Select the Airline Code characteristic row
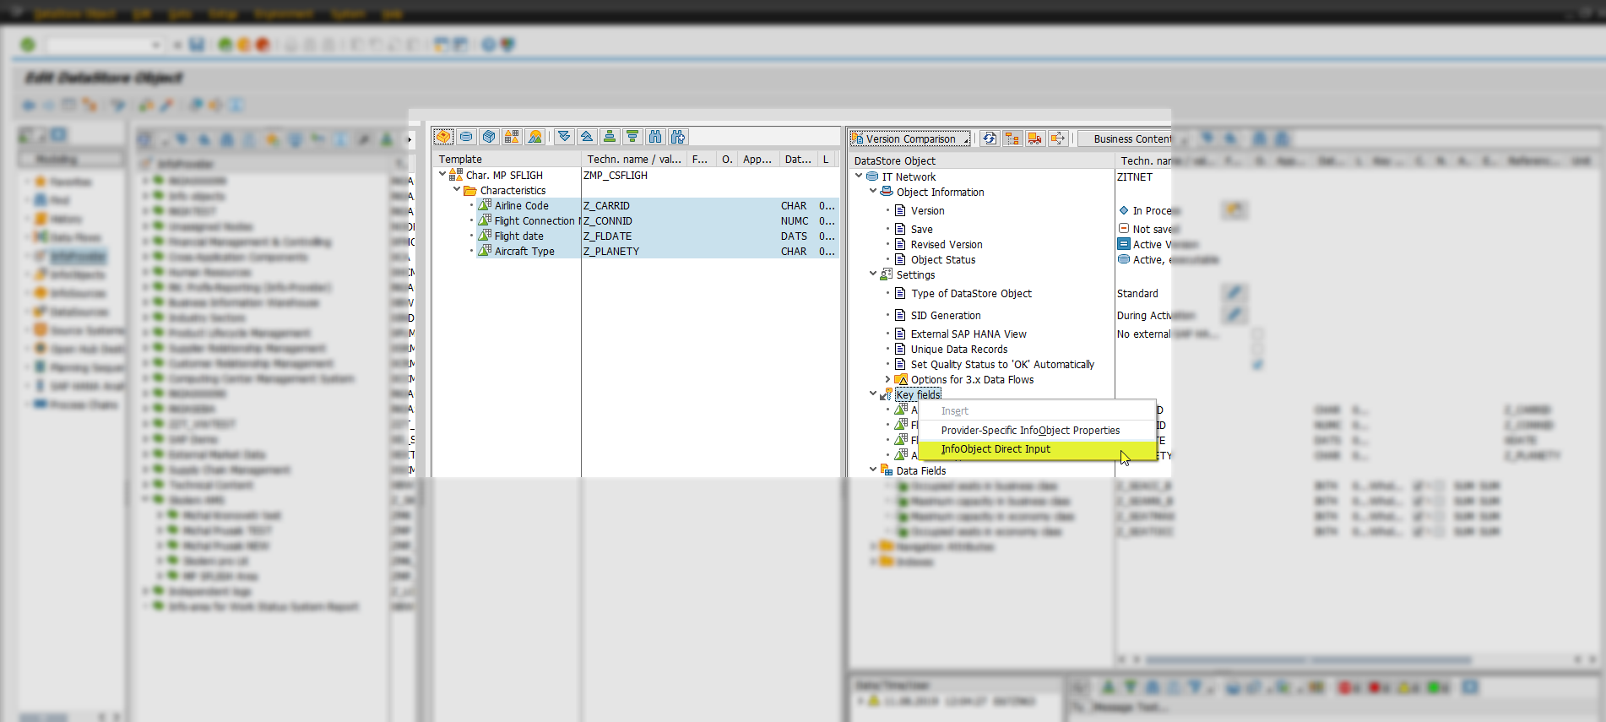Screen dimensions: 1606x722 [521, 206]
